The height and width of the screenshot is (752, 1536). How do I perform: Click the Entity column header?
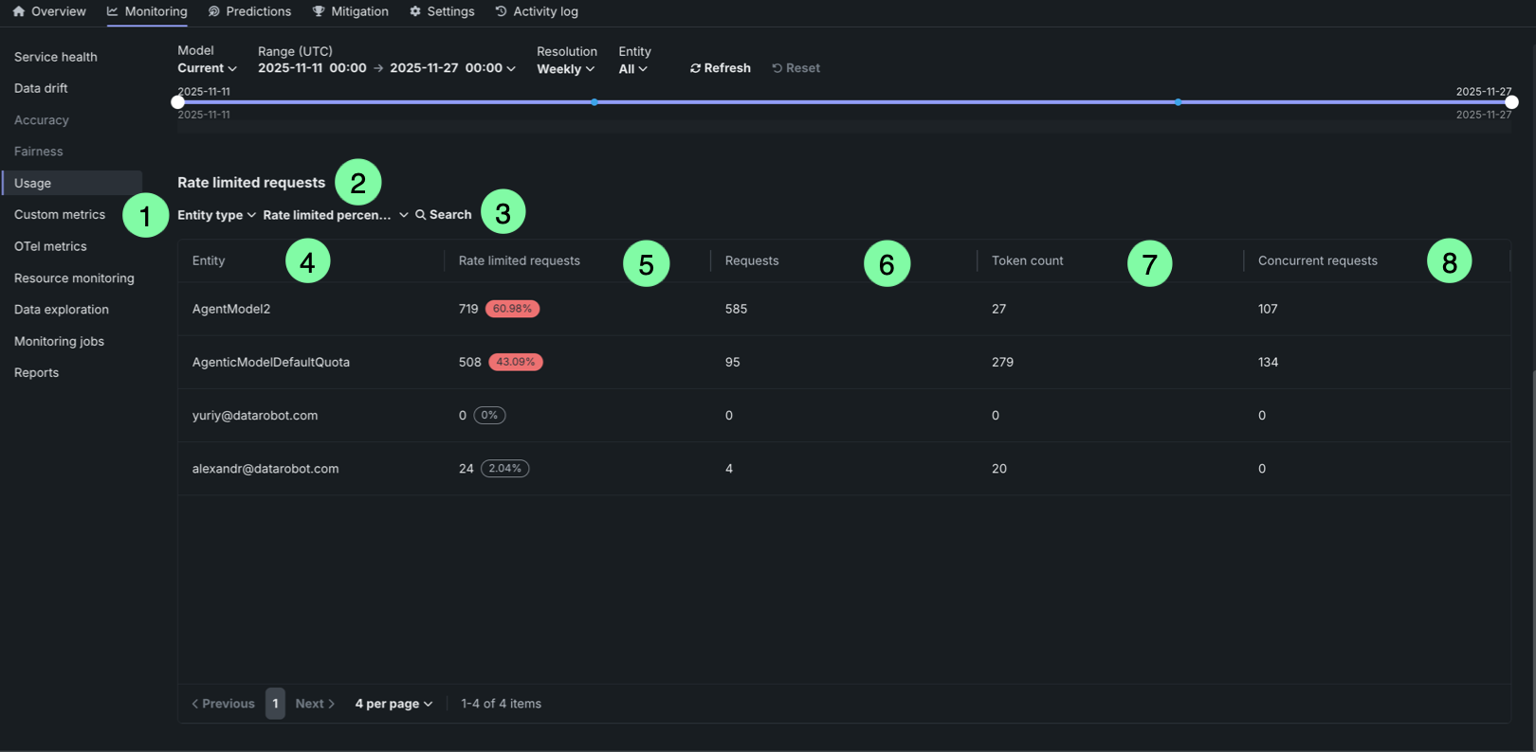click(x=209, y=260)
